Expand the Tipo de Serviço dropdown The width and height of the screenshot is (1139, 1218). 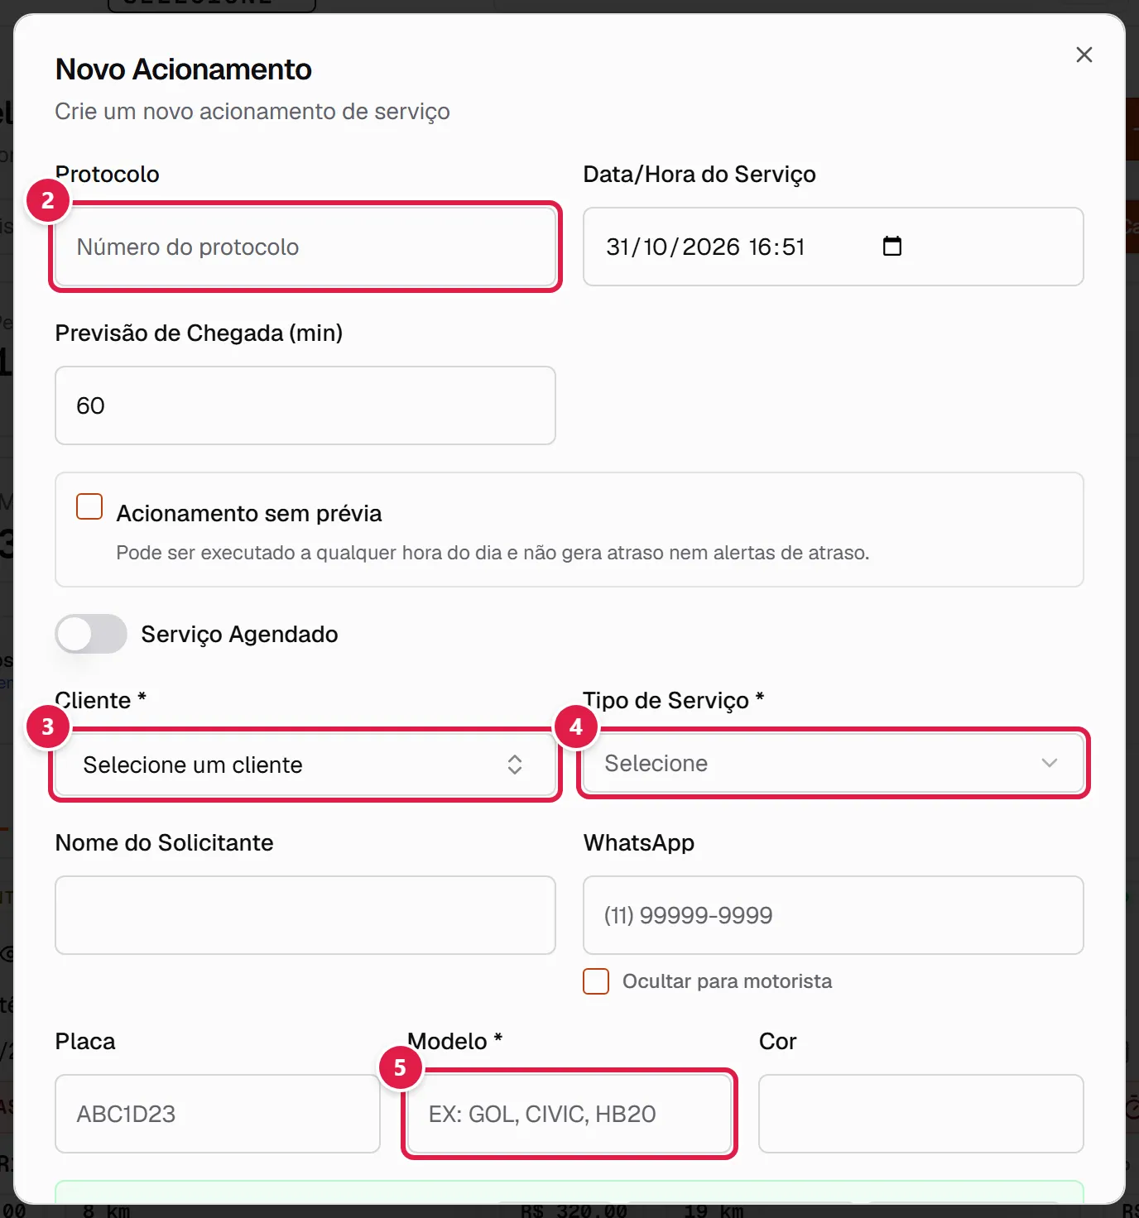point(833,763)
